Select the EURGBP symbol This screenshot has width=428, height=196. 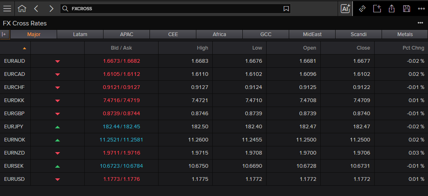point(14,114)
